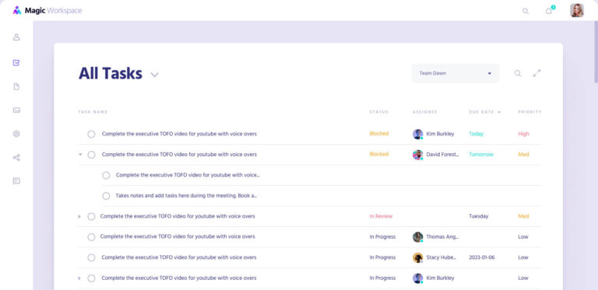Mark the In Review task complete

click(91, 217)
